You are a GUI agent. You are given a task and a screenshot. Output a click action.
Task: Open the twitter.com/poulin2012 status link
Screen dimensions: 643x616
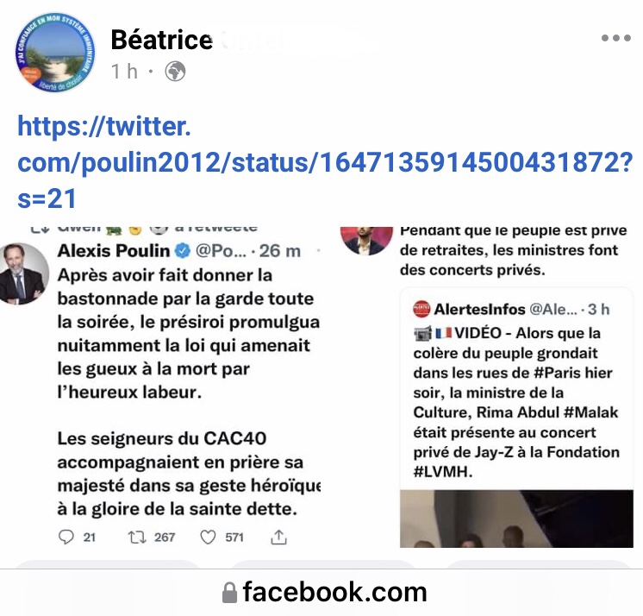(x=325, y=162)
